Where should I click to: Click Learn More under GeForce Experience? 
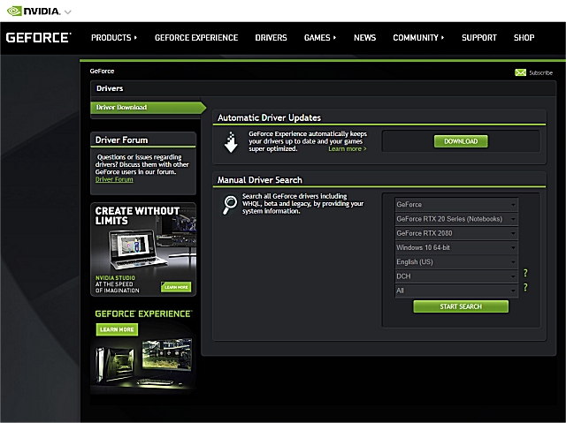tap(117, 329)
